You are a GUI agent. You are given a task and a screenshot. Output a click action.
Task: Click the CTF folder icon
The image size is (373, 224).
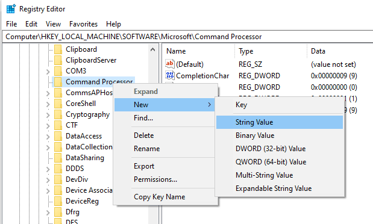coord(58,125)
